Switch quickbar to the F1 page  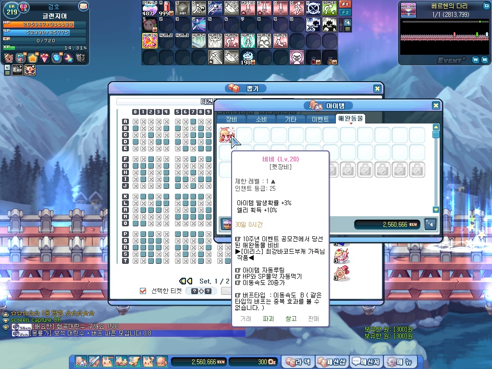[x=345, y=4]
